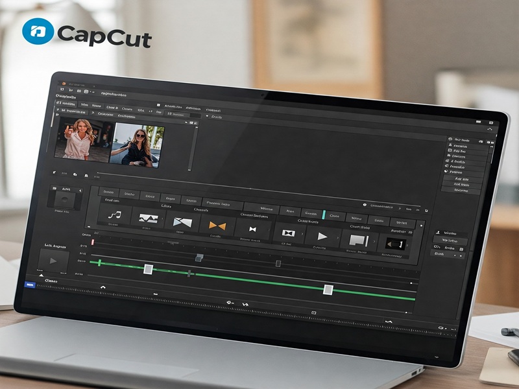Expand arrow beside the gray rectangle tile
519x389 pixels.
click(x=375, y=241)
